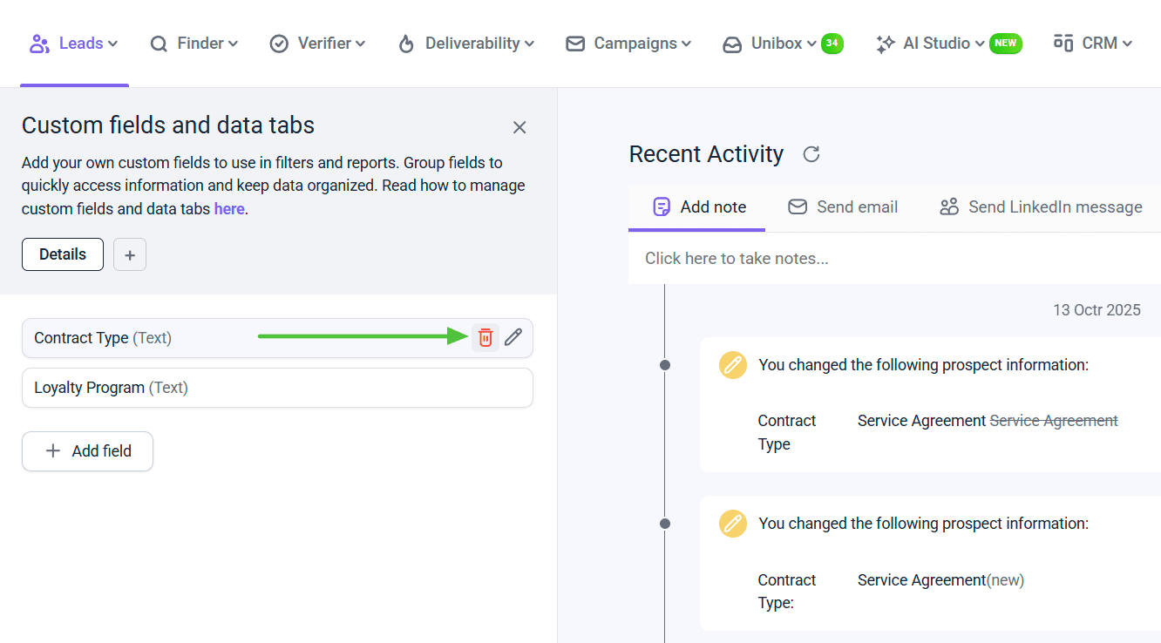Edit the Contract Type field with pencil icon

point(513,338)
